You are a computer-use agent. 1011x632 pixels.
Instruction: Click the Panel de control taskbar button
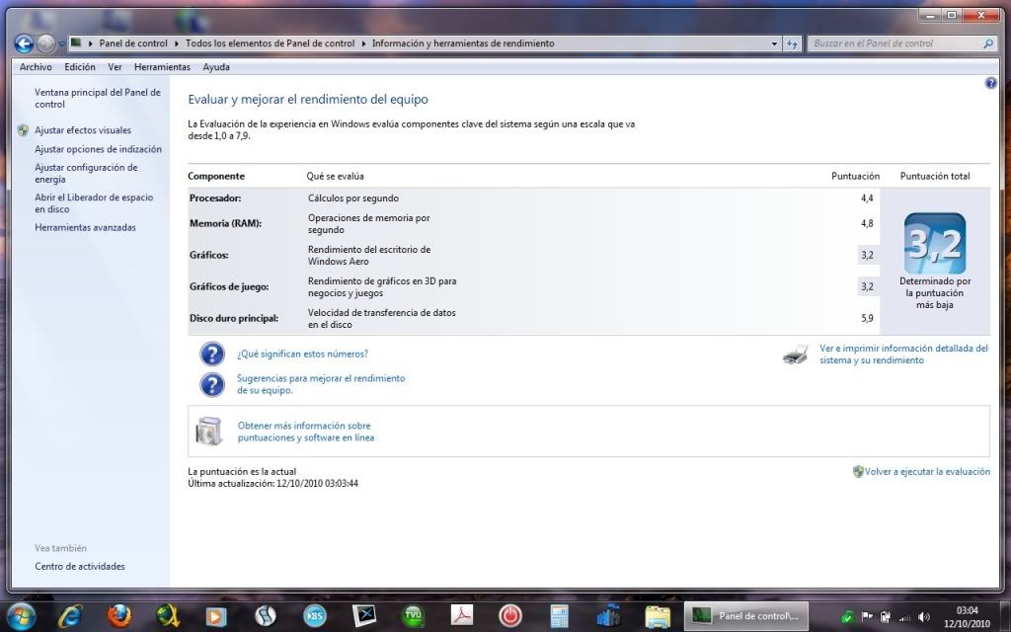744,616
